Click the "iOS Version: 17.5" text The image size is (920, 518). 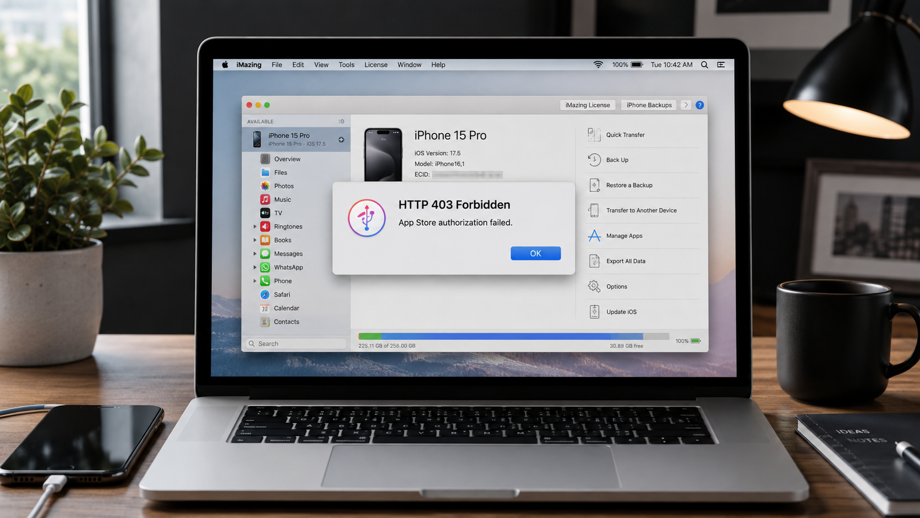point(437,154)
